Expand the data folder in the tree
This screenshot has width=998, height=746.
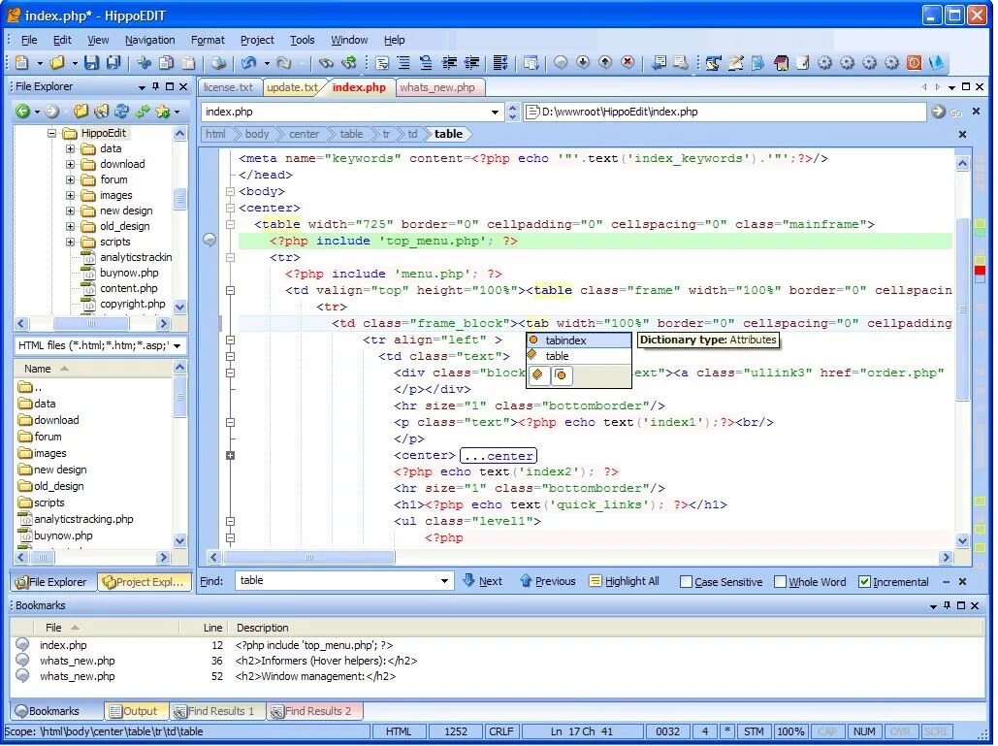click(x=70, y=149)
